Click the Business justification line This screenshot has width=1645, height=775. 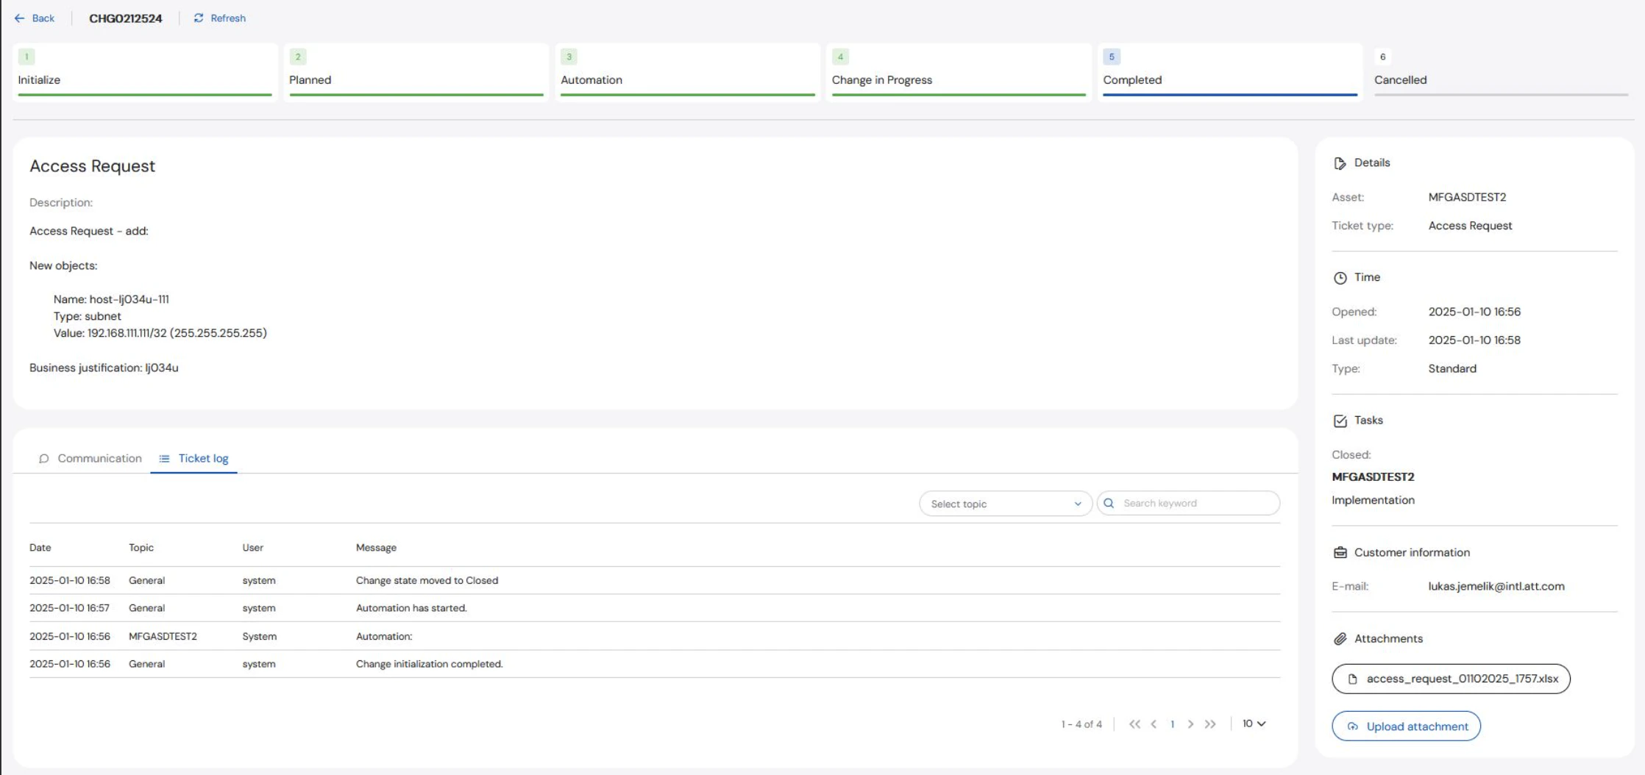[x=104, y=368]
